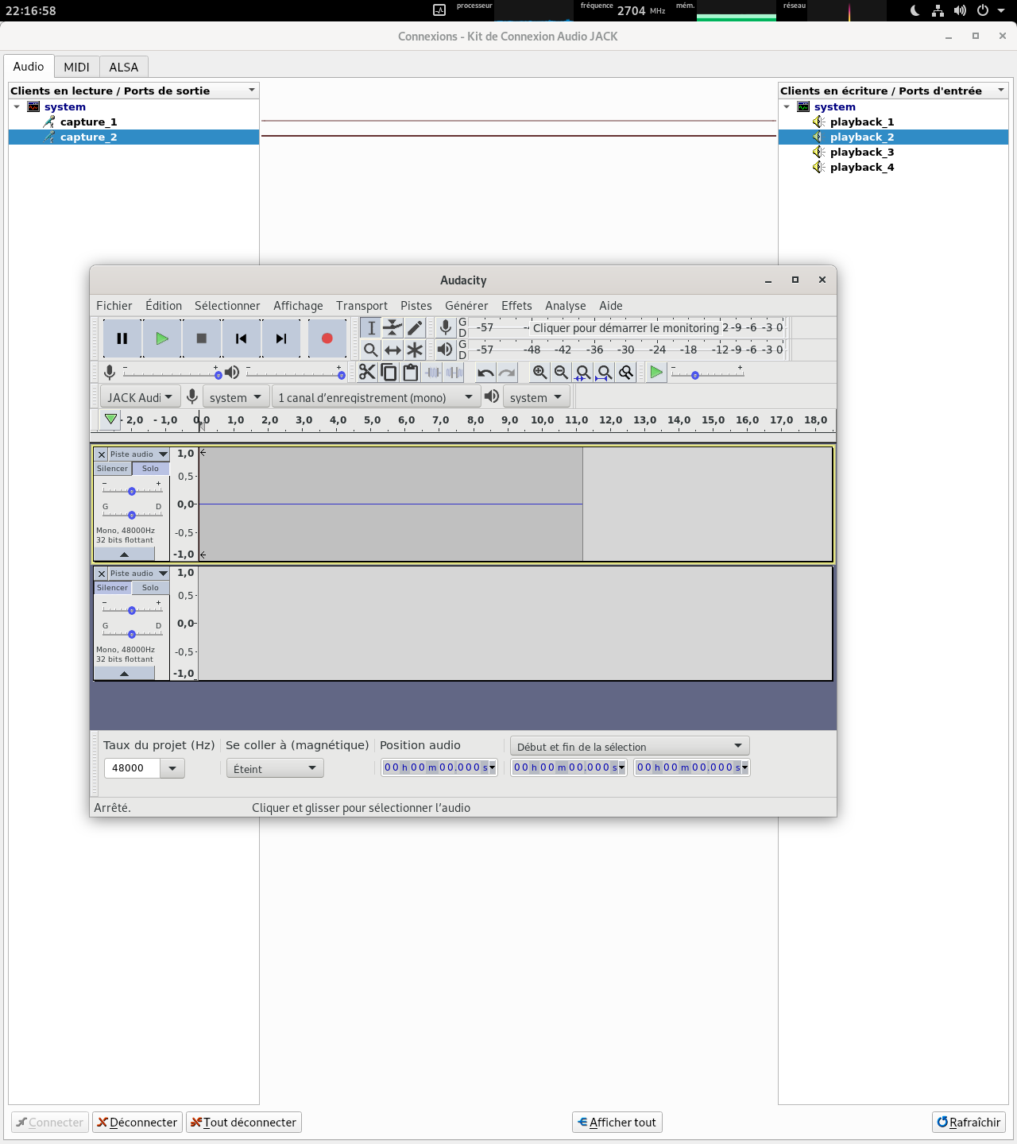Screen dimensions: 1017x1144
Task: Adjust the first track's gain slider
Action: pos(132,491)
